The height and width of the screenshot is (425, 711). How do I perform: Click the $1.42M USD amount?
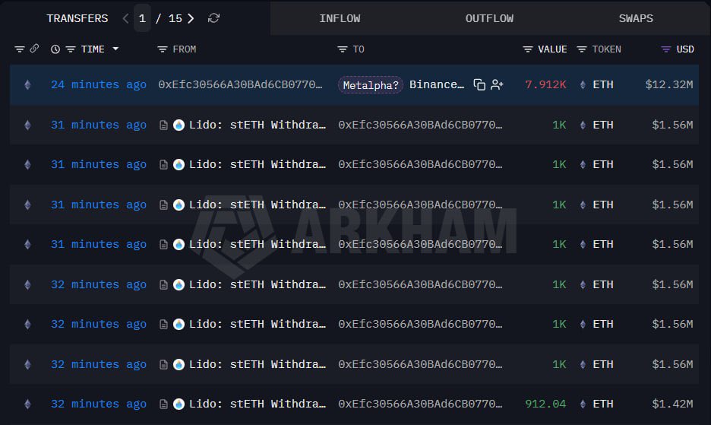pyautogui.click(x=672, y=404)
